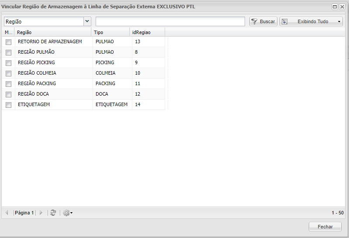Click the Fechar button

[x=325, y=227]
